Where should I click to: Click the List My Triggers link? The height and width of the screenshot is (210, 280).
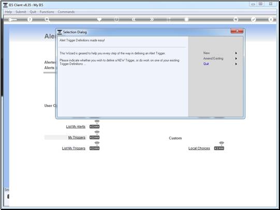click(73, 148)
